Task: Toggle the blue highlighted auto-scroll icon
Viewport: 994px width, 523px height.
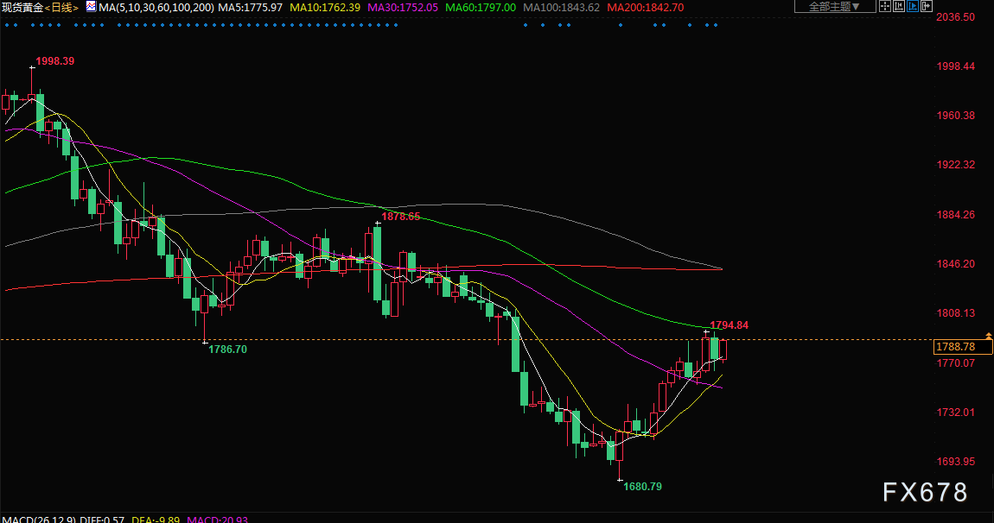Action: tap(912, 6)
